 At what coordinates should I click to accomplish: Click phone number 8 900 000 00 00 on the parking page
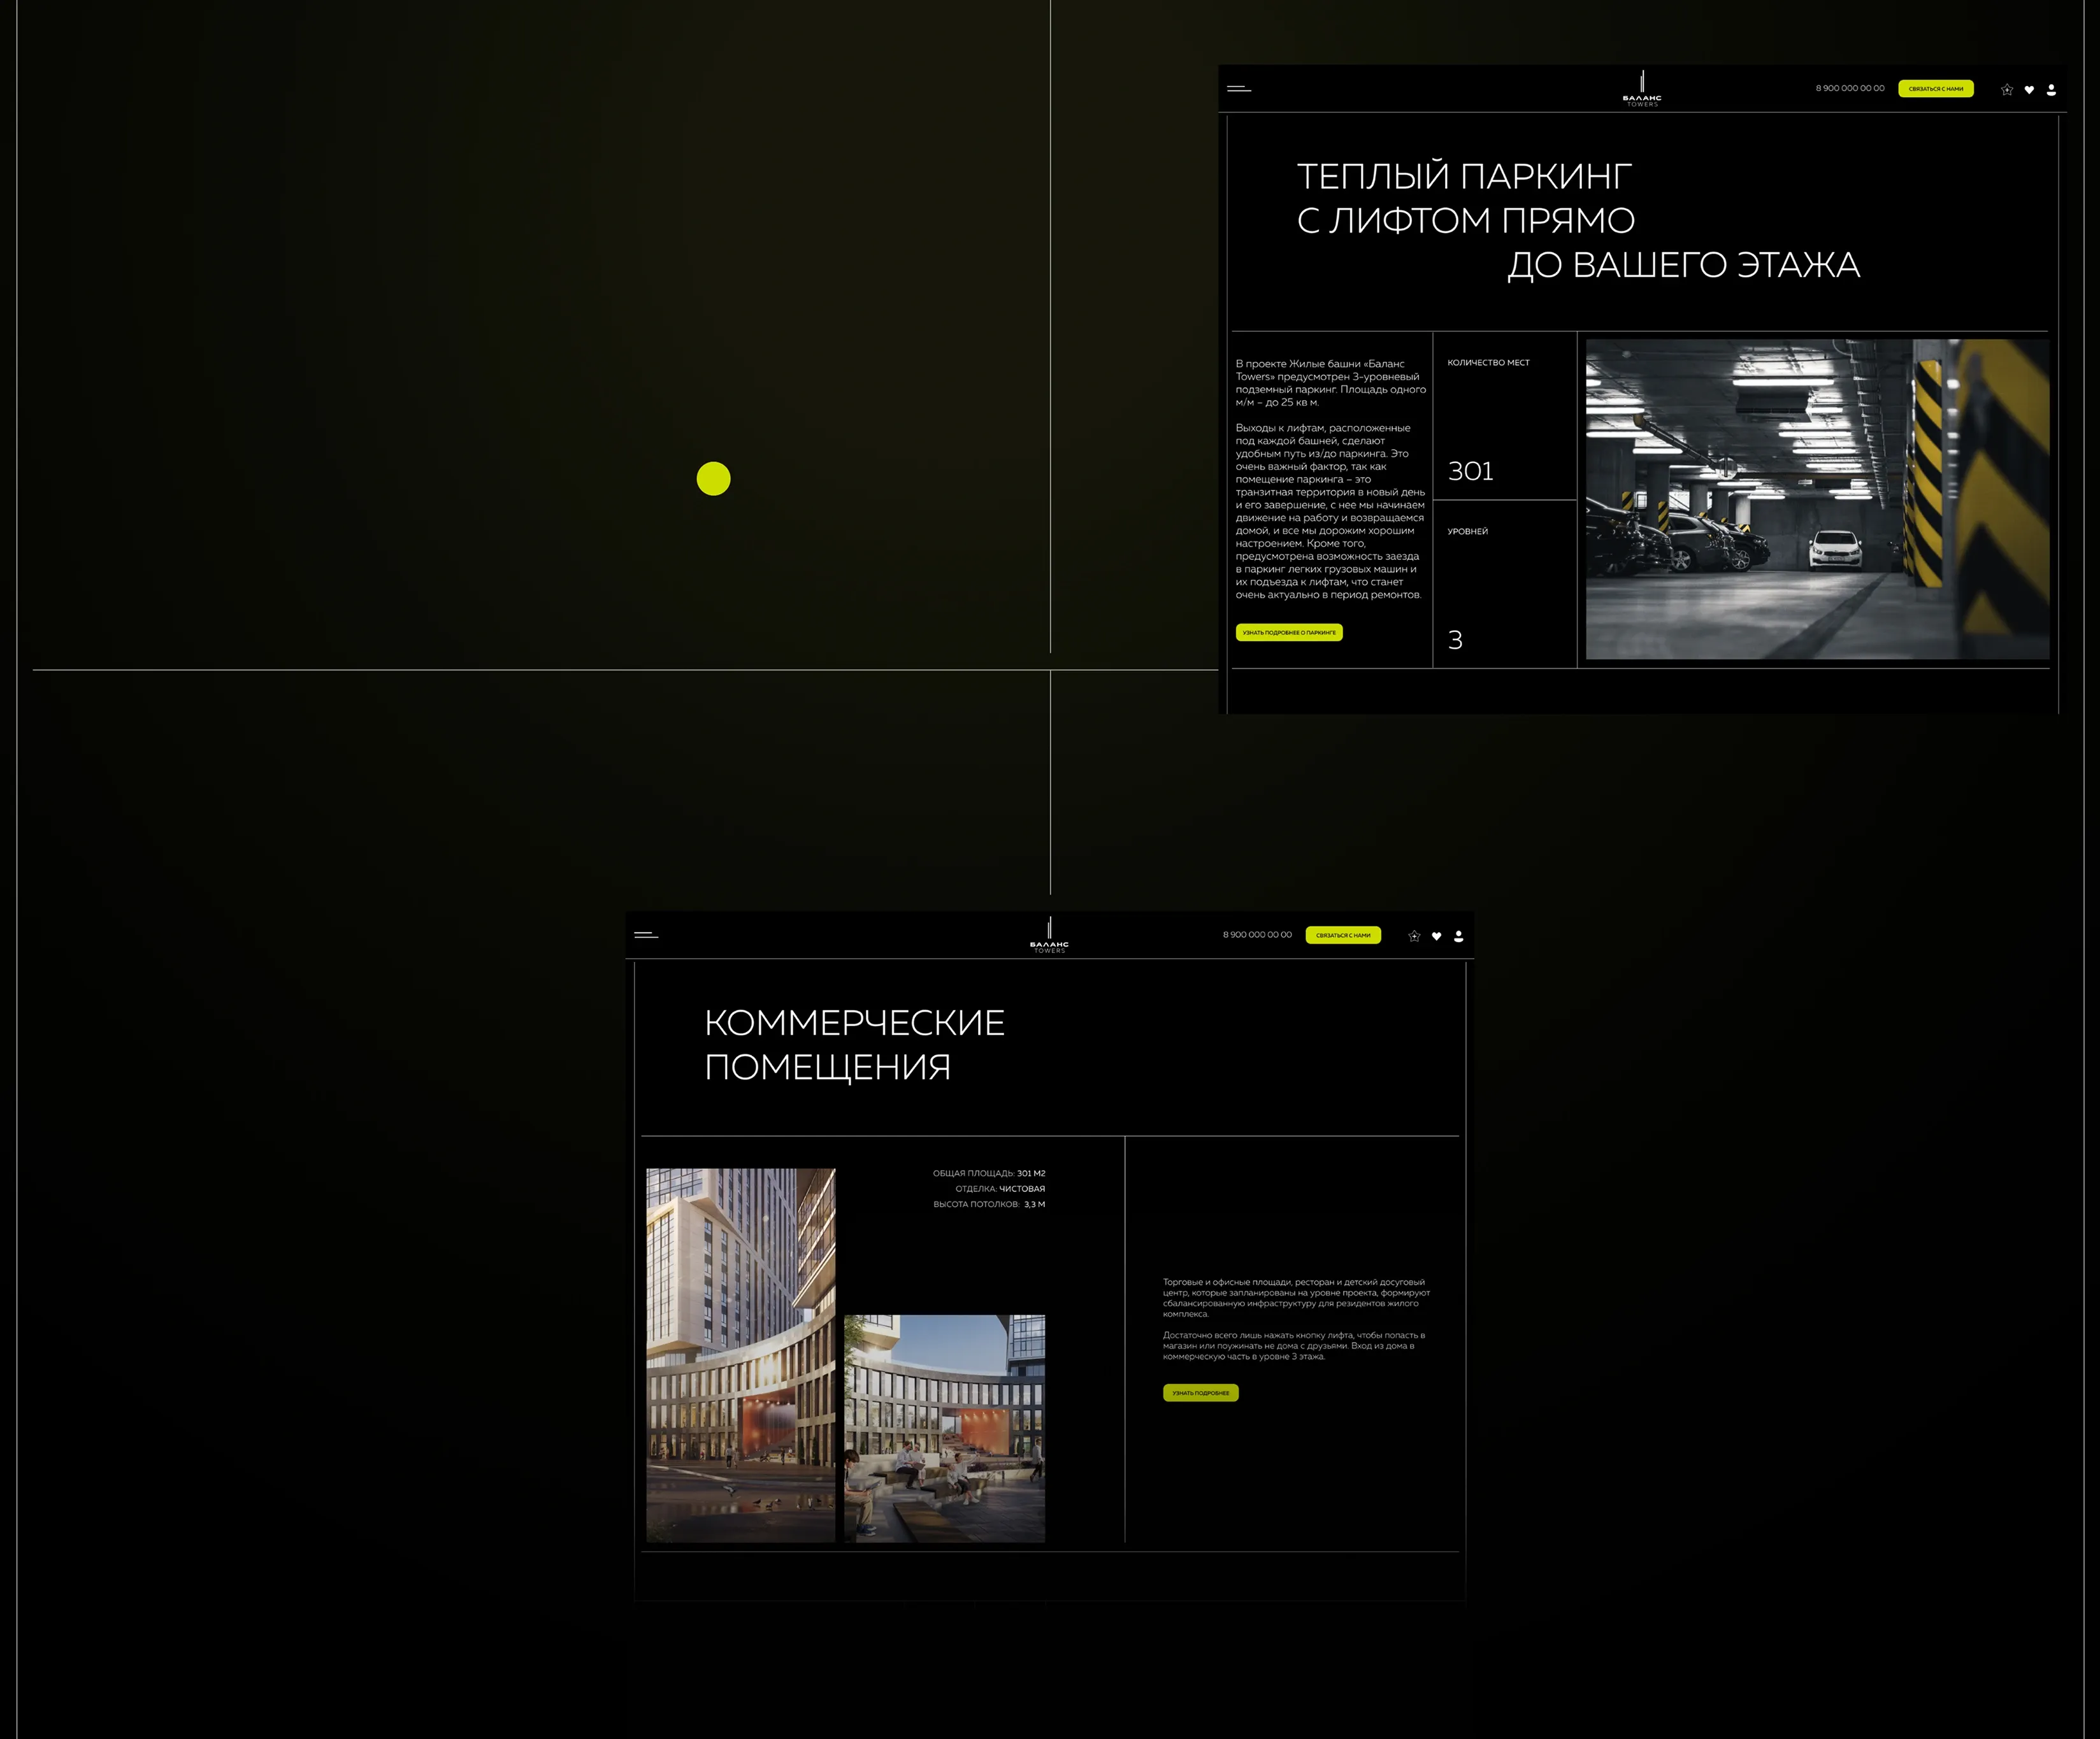point(1849,88)
